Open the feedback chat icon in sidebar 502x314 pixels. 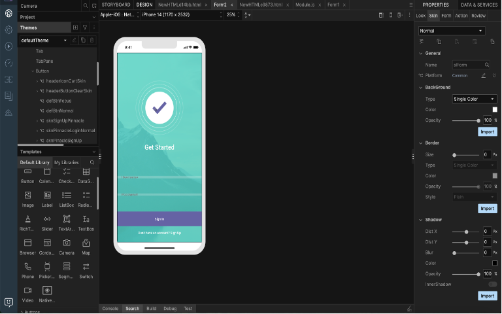[x=8, y=302]
